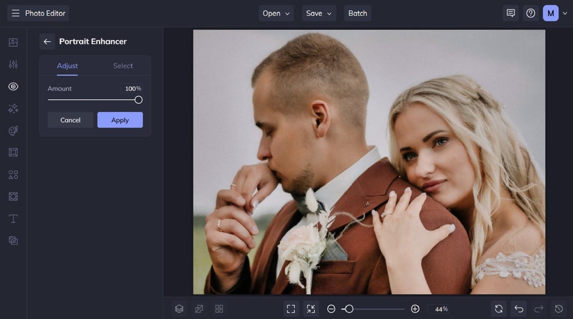Click the zoom slider handle
Viewport: 573px width, 319px height.
(349, 309)
